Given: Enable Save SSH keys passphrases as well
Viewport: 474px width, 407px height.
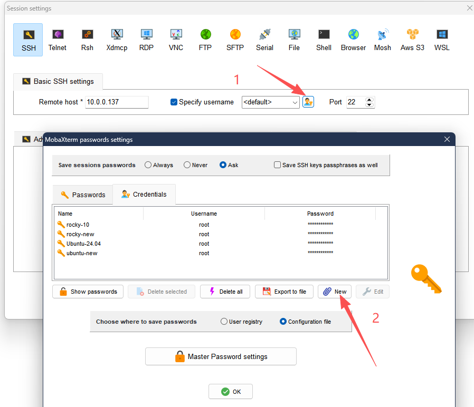Looking at the screenshot, I should (277, 165).
